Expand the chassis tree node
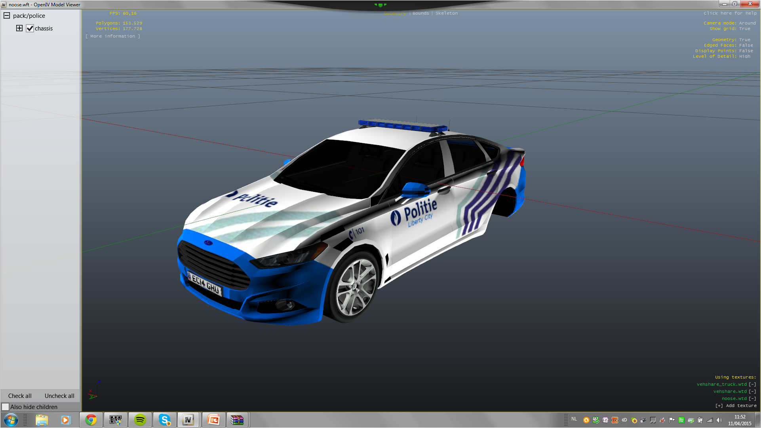 coord(19,28)
